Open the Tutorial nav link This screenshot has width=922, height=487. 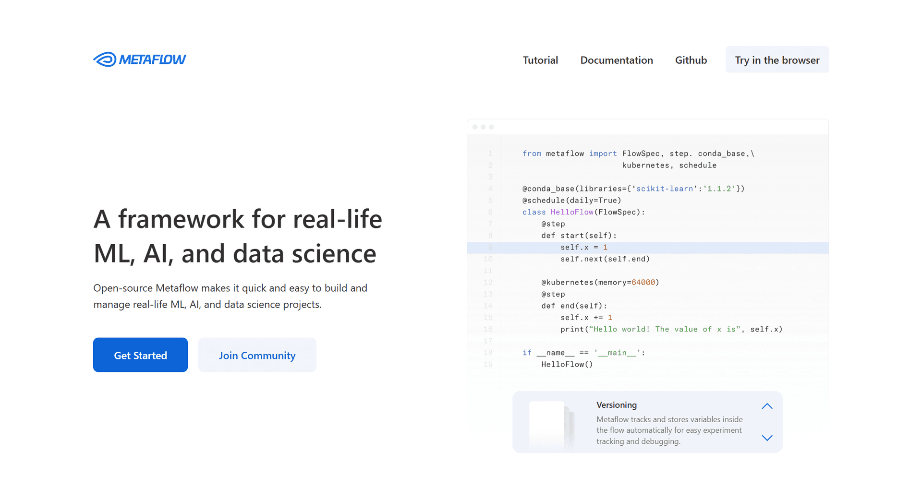(540, 60)
